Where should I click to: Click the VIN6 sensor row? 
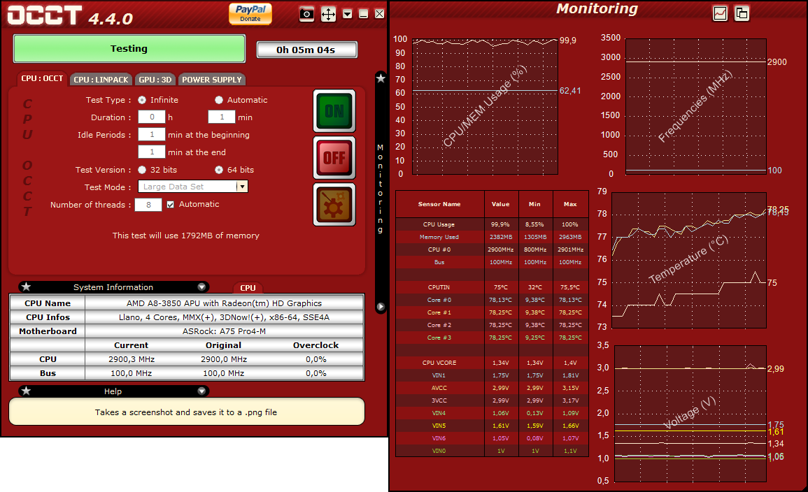(492, 438)
